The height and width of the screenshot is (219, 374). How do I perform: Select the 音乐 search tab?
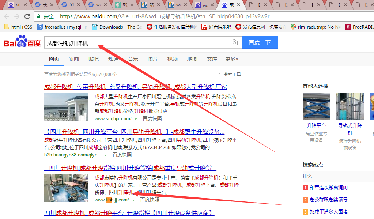coord(133,59)
